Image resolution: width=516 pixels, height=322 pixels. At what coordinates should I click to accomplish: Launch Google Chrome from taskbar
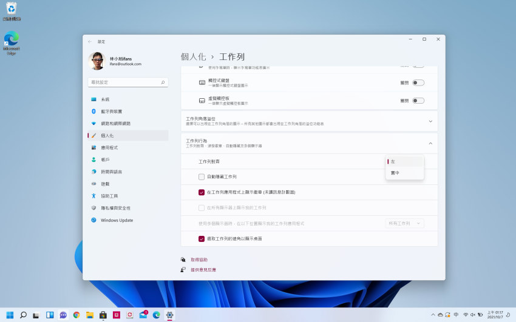coord(76,315)
